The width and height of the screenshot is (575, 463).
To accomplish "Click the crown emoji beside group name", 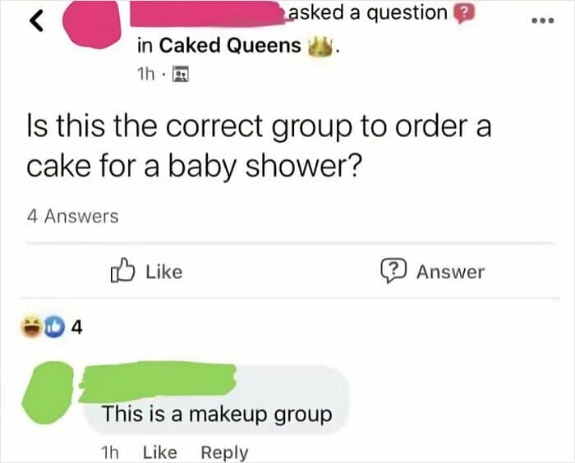I will pyautogui.click(x=318, y=46).
